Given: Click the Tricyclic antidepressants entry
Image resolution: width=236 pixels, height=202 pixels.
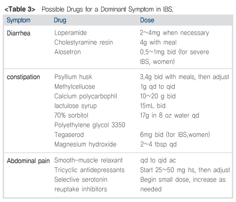Looking at the screenshot, I should tap(89, 170).
